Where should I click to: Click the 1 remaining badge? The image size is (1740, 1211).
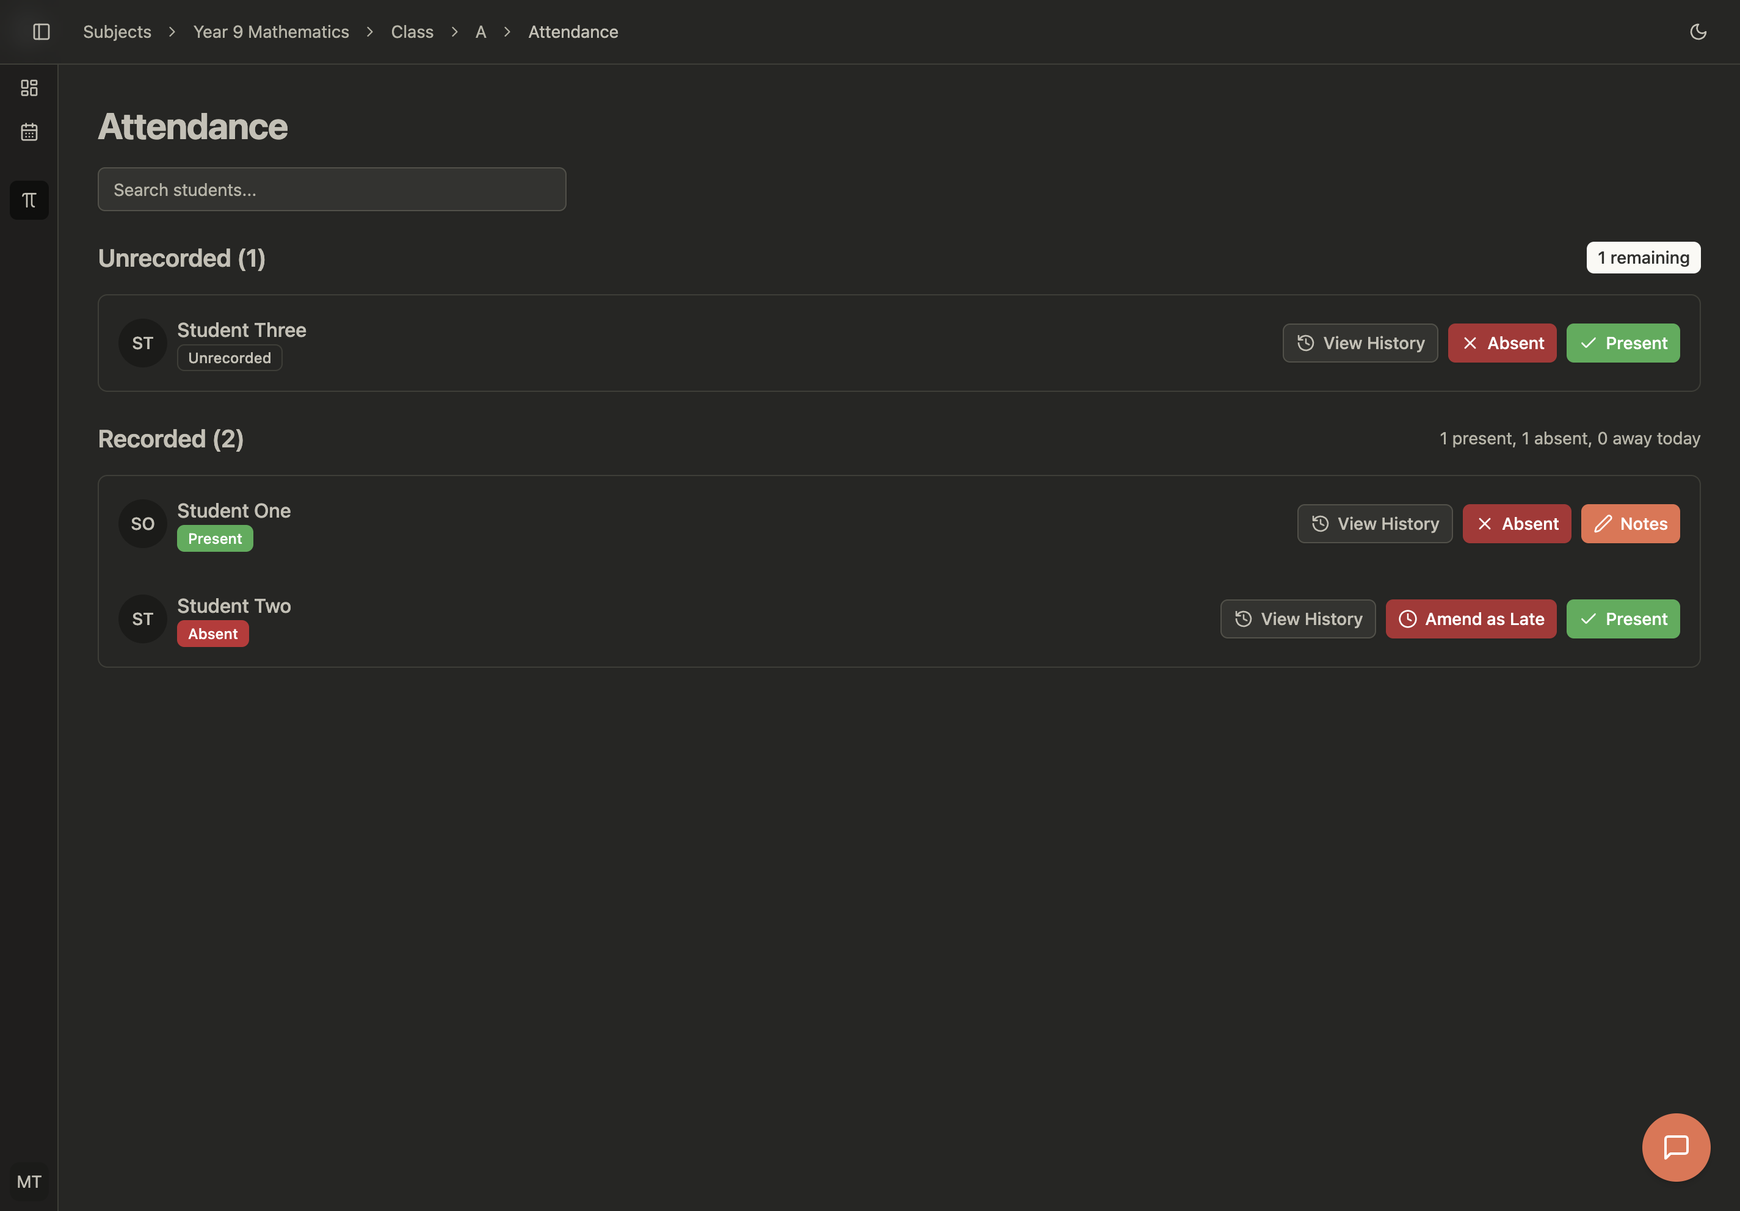1643,257
